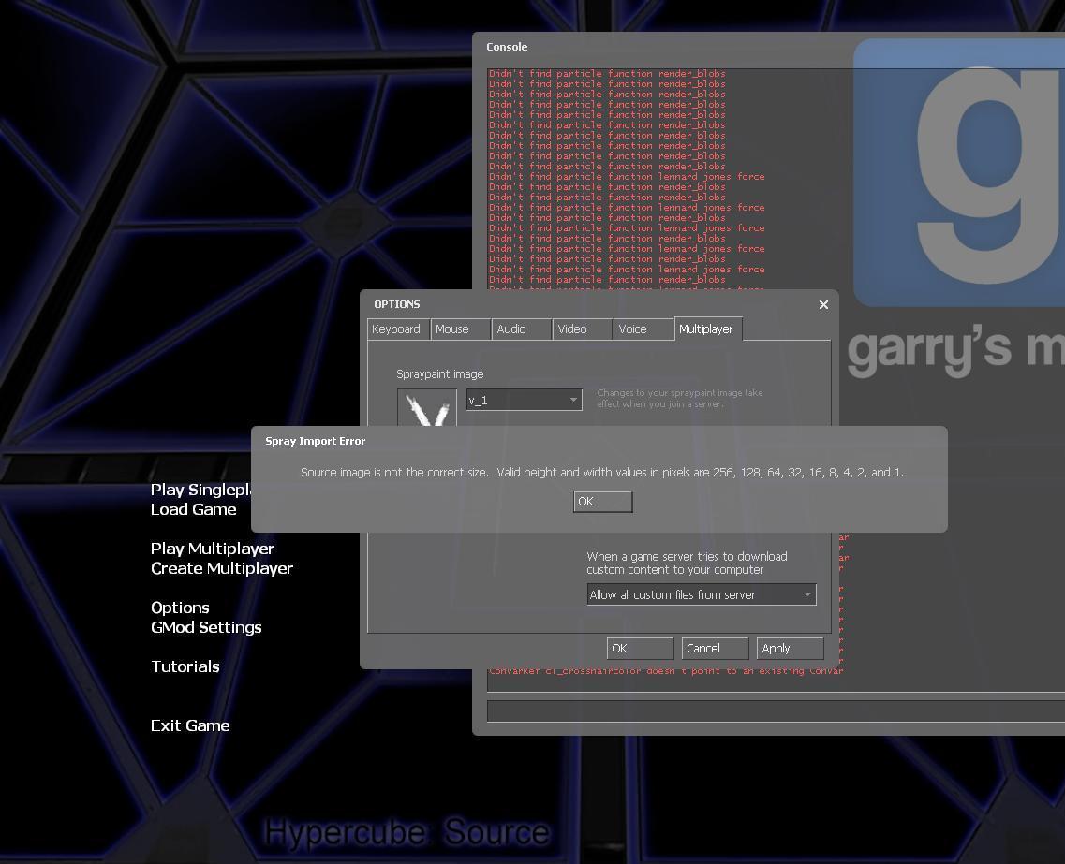Dismiss the Spray Import Error with OK

[602, 502]
